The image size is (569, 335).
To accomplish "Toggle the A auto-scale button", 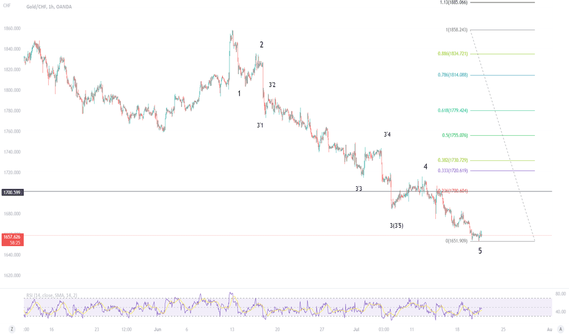I will [x=560, y=329].
